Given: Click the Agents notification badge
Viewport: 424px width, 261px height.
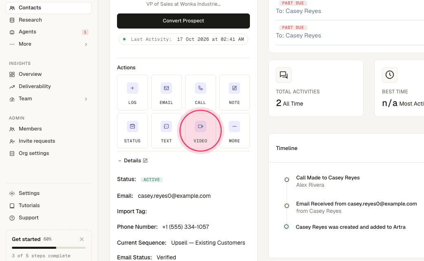Looking at the screenshot, I should (85, 32).
